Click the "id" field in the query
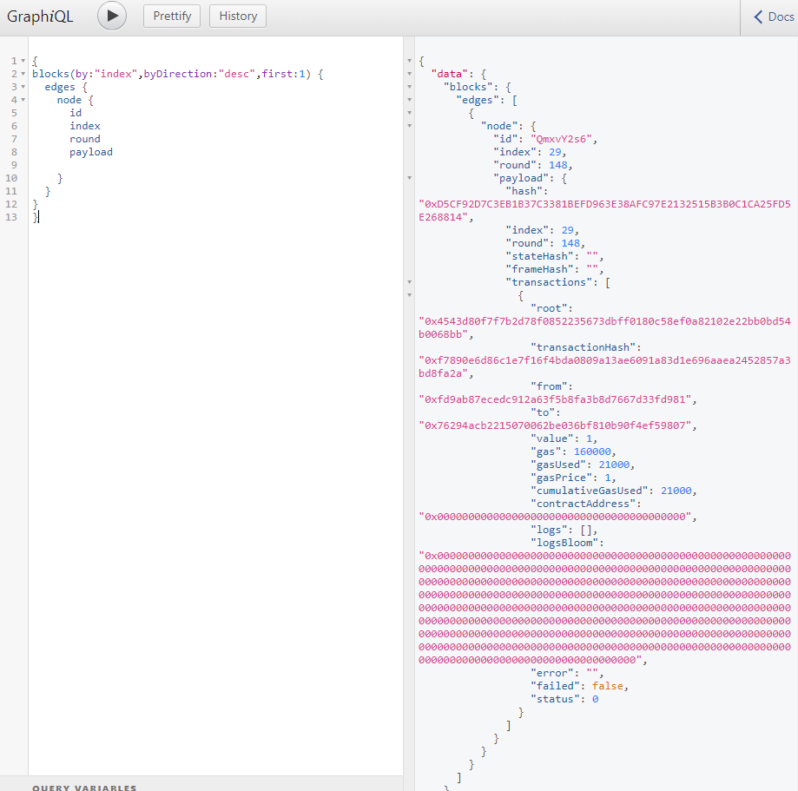The image size is (798, 791). pyautogui.click(x=76, y=113)
